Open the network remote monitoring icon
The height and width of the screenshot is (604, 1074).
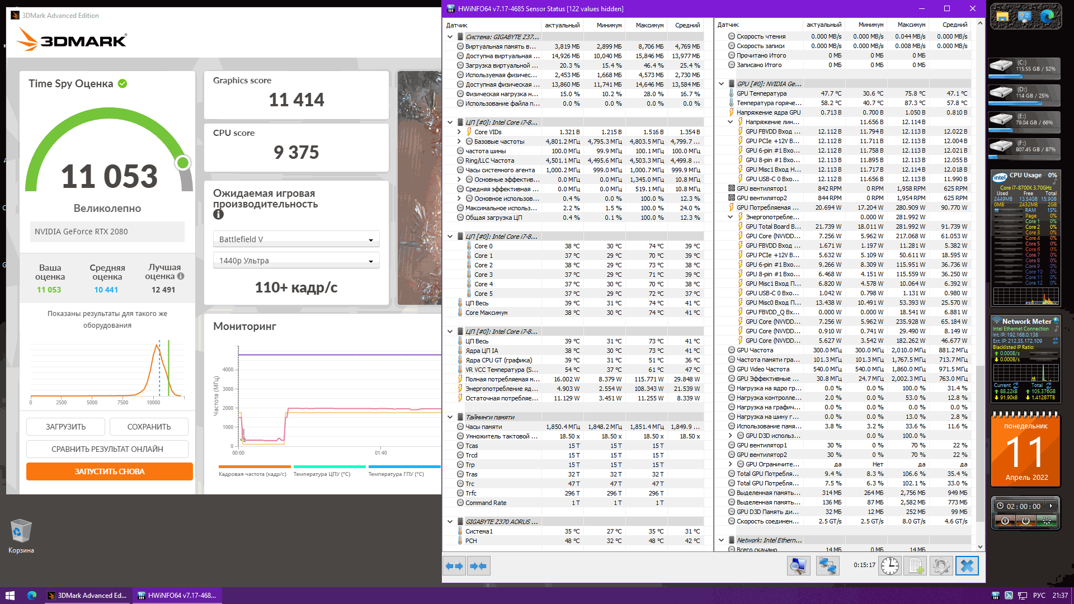[827, 566]
